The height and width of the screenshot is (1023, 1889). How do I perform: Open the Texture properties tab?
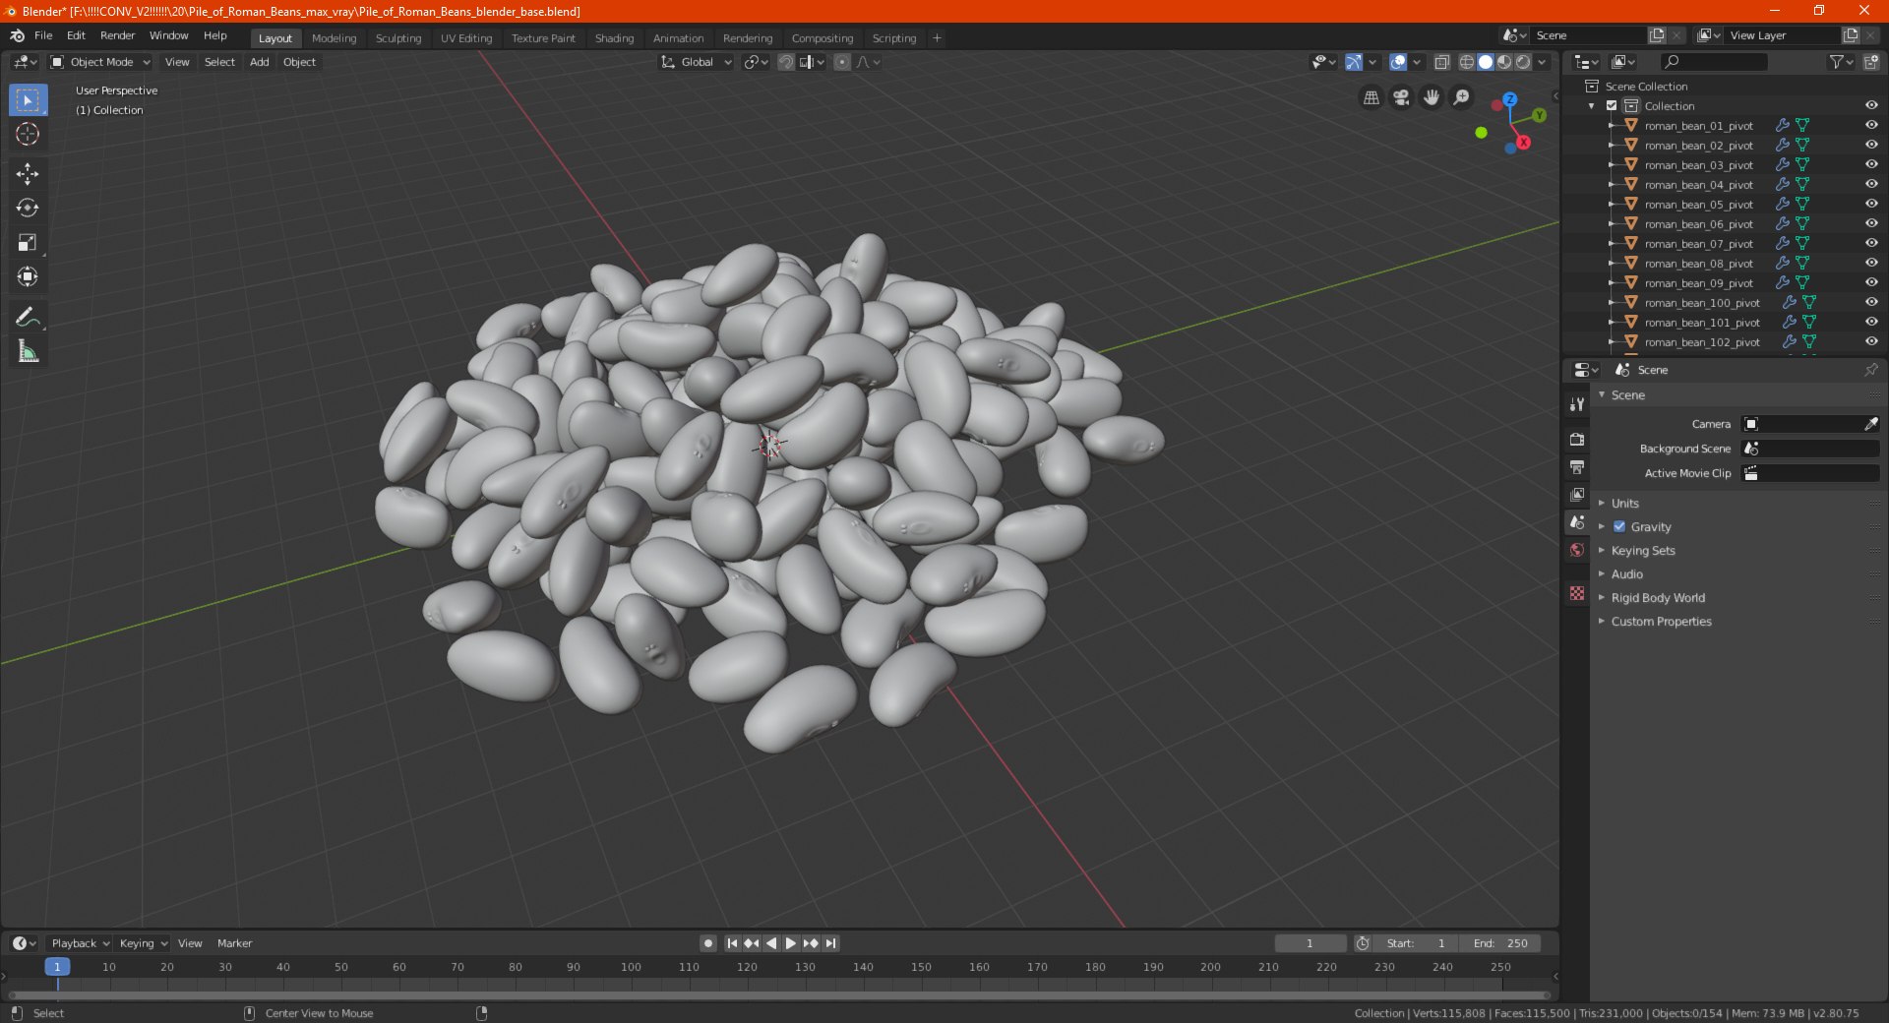(x=1577, y=593)
